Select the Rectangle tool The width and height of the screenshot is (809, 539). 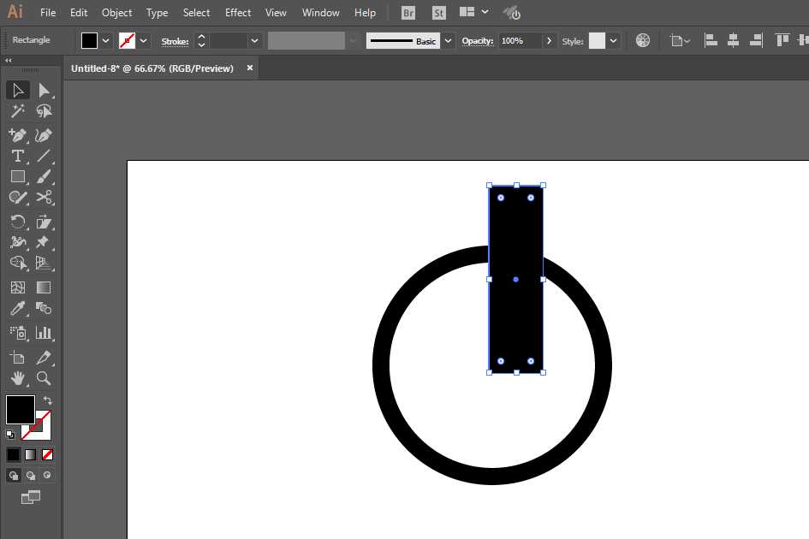(x=18, y=176)
